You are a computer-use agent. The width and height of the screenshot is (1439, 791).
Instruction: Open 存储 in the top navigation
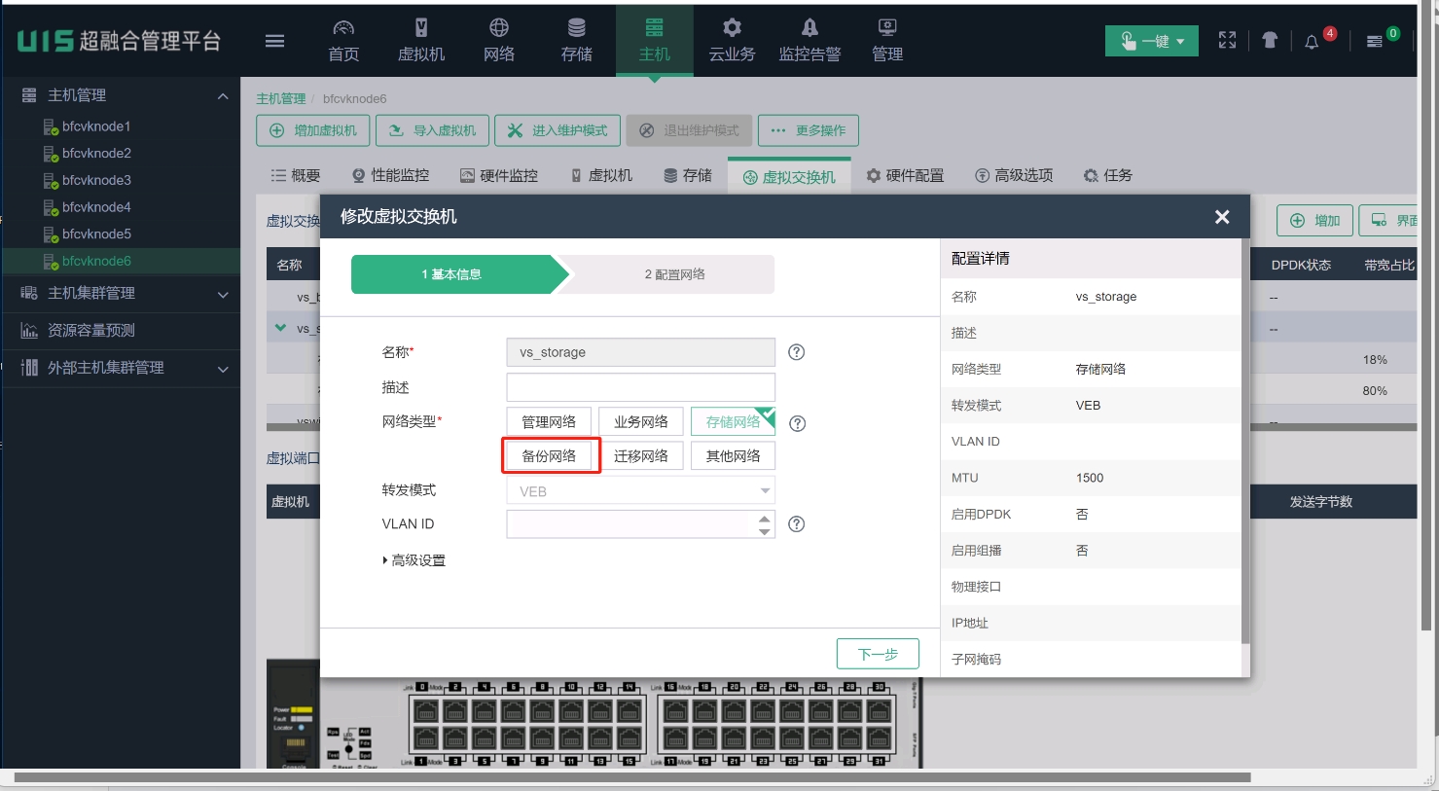coord(577,41)
